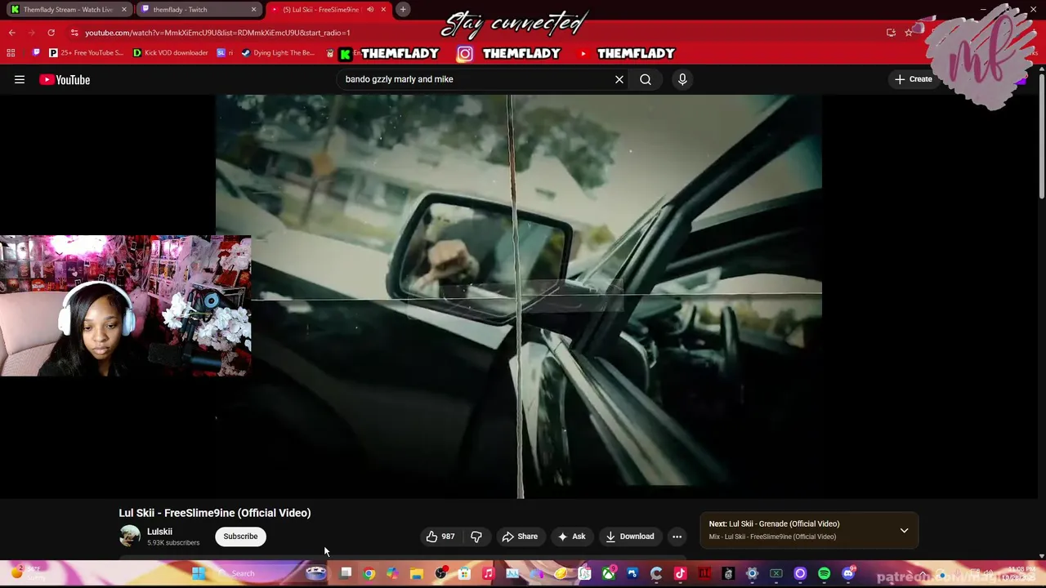Close the Themflady Stream Kick tab

(x=123, y=9)
